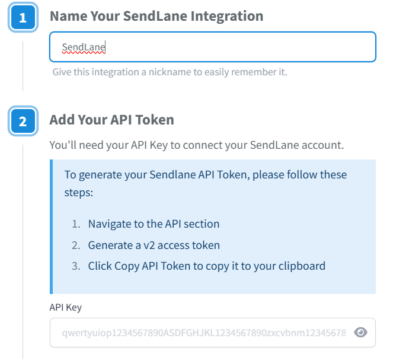
Task: Click the list number 3 in instructions
Action: (x=75, y=266)
